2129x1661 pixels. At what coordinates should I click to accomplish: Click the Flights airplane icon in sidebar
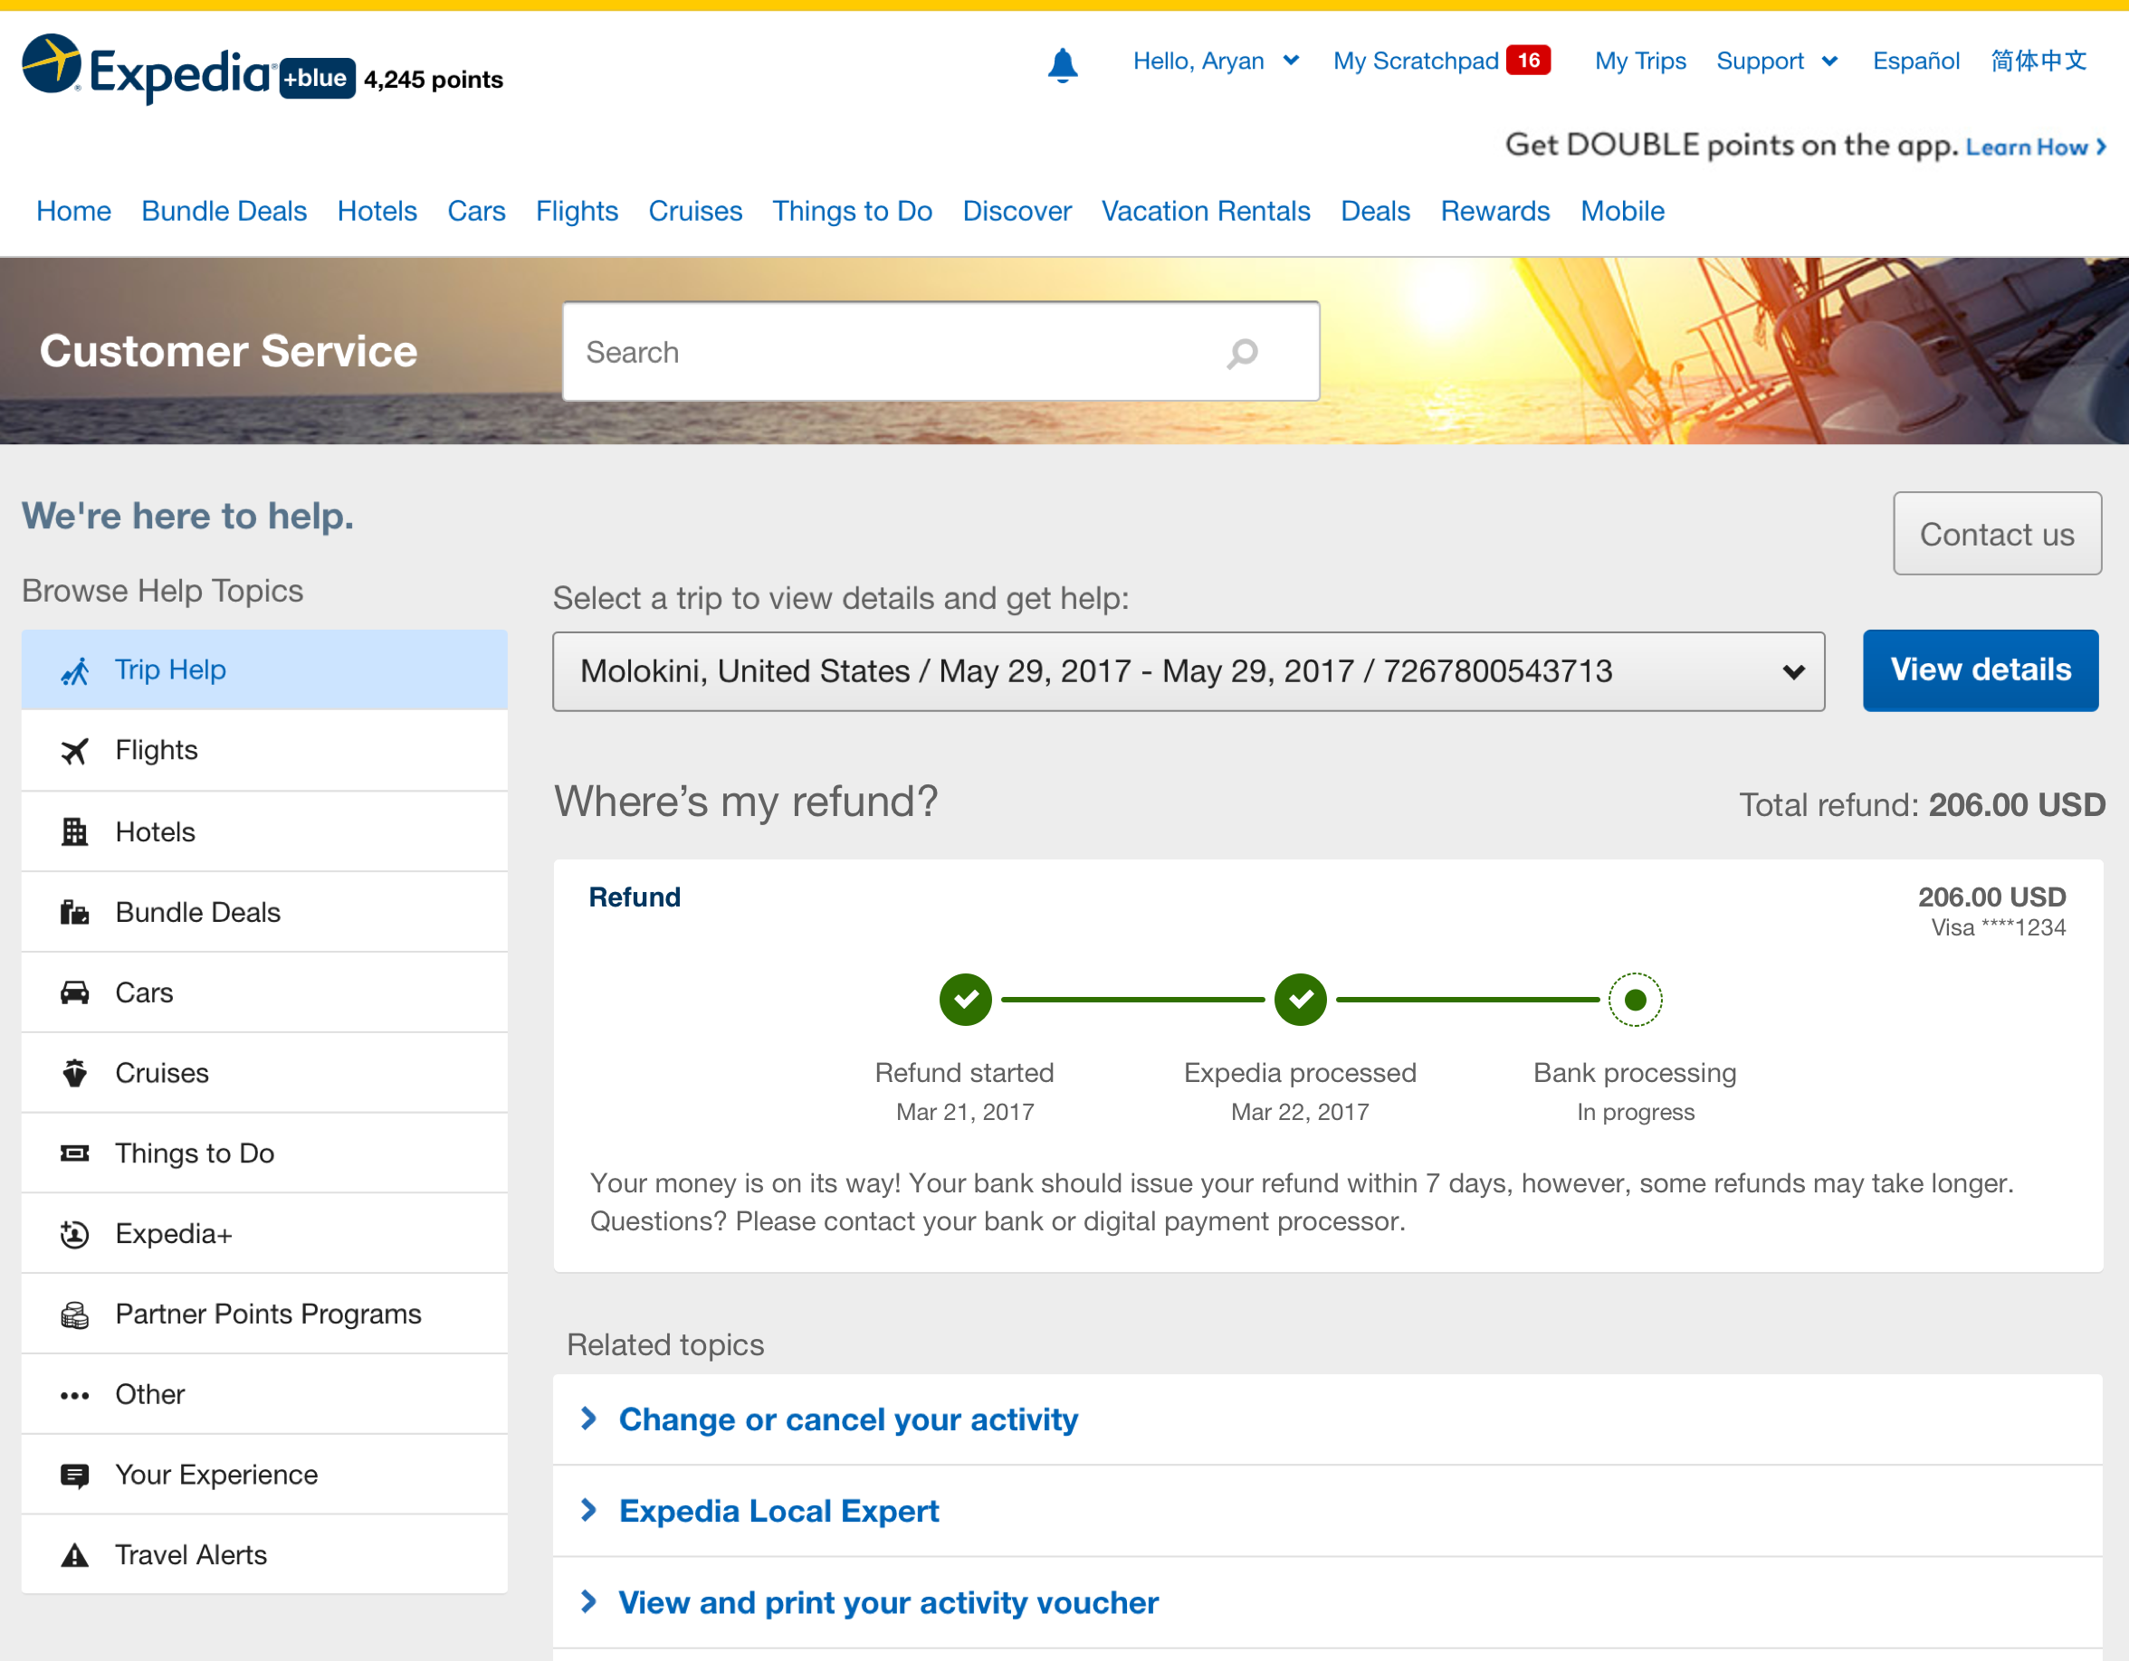coord(75,751)
